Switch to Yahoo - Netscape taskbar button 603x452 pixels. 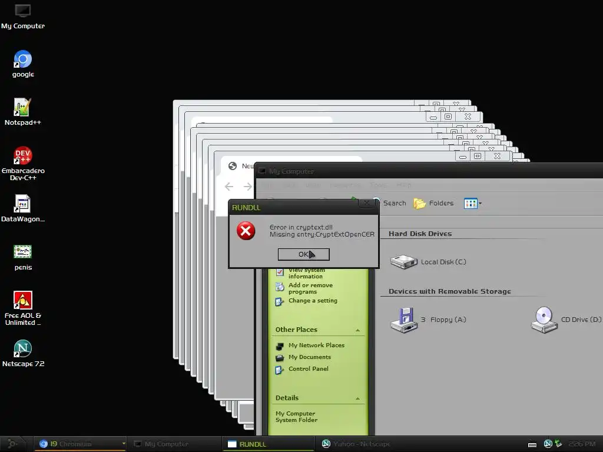(x=362, y=444)
